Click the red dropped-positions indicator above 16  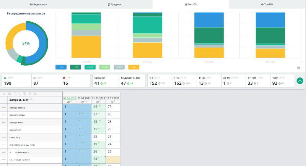click(x=64, y=78)
